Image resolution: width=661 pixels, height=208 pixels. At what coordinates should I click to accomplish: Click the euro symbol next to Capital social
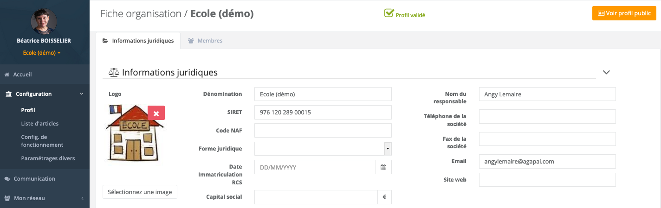[384, 197]
